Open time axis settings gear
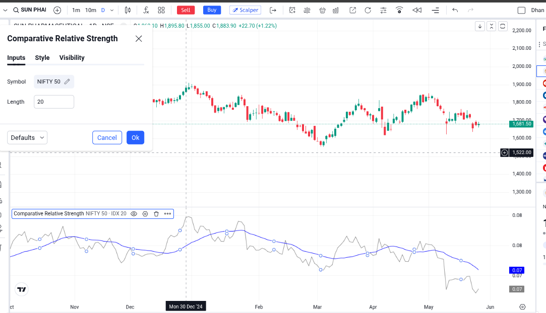This screenshot has height=313, width=546. point(522,307)
